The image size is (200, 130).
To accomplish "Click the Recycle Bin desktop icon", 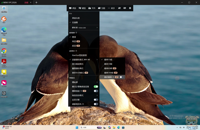I will [x=4, y=9].
